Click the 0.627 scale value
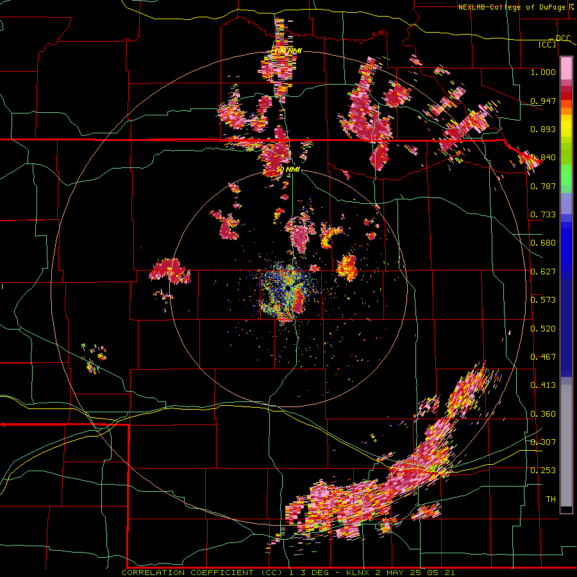 (x=543, y=272)
